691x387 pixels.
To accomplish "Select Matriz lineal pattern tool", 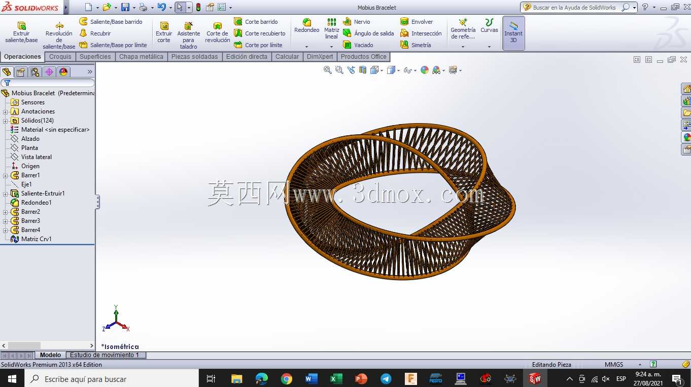I will (x=331, y=29).
